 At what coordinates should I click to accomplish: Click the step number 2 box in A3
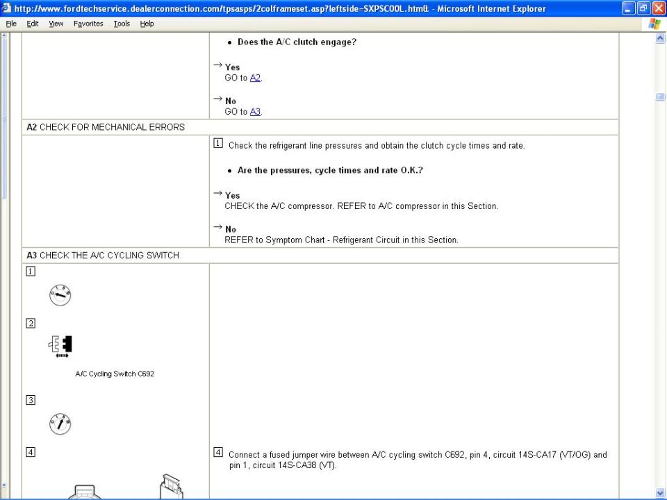point(31,323)
